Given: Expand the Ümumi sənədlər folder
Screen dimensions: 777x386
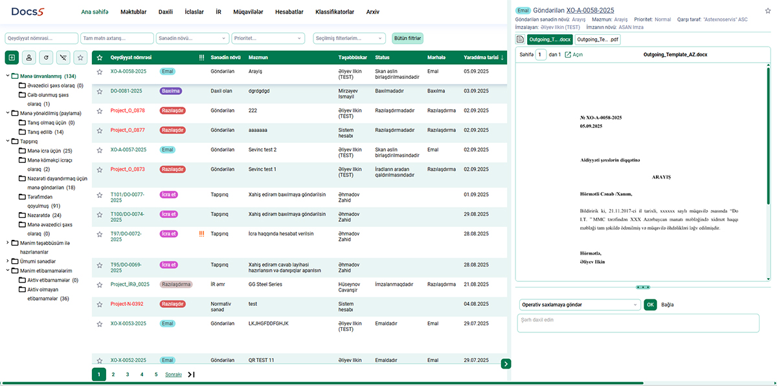Looking at the screenshot, I should [x=7, y=261].
